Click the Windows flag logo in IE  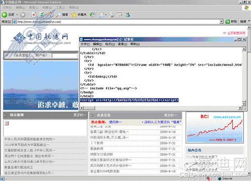[246, 8]
